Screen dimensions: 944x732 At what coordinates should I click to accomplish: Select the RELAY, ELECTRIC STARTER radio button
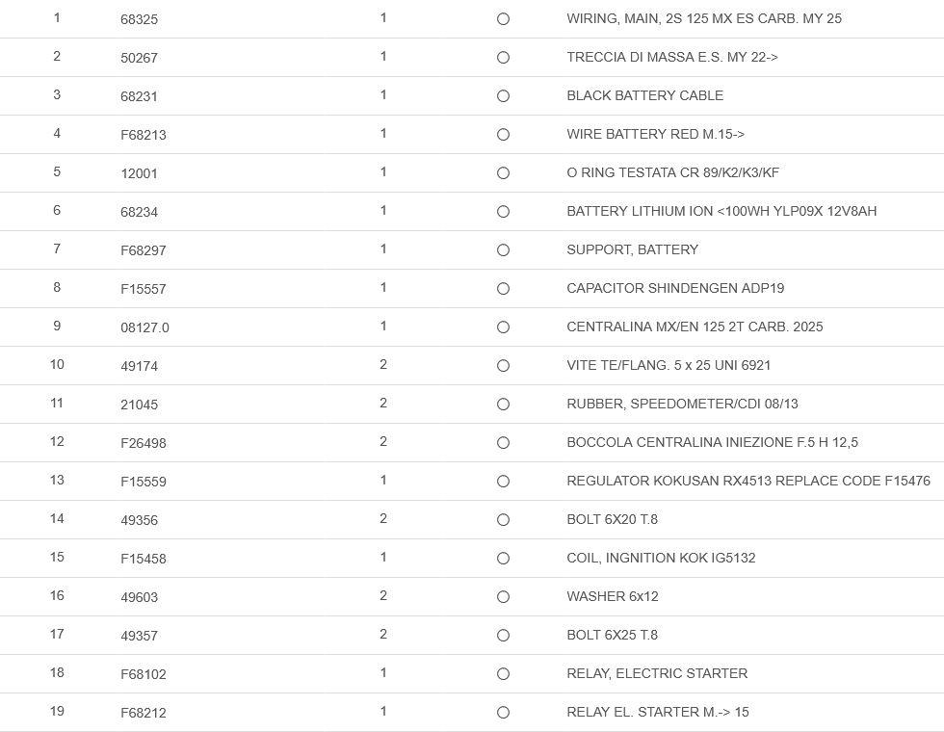(503, 674)
